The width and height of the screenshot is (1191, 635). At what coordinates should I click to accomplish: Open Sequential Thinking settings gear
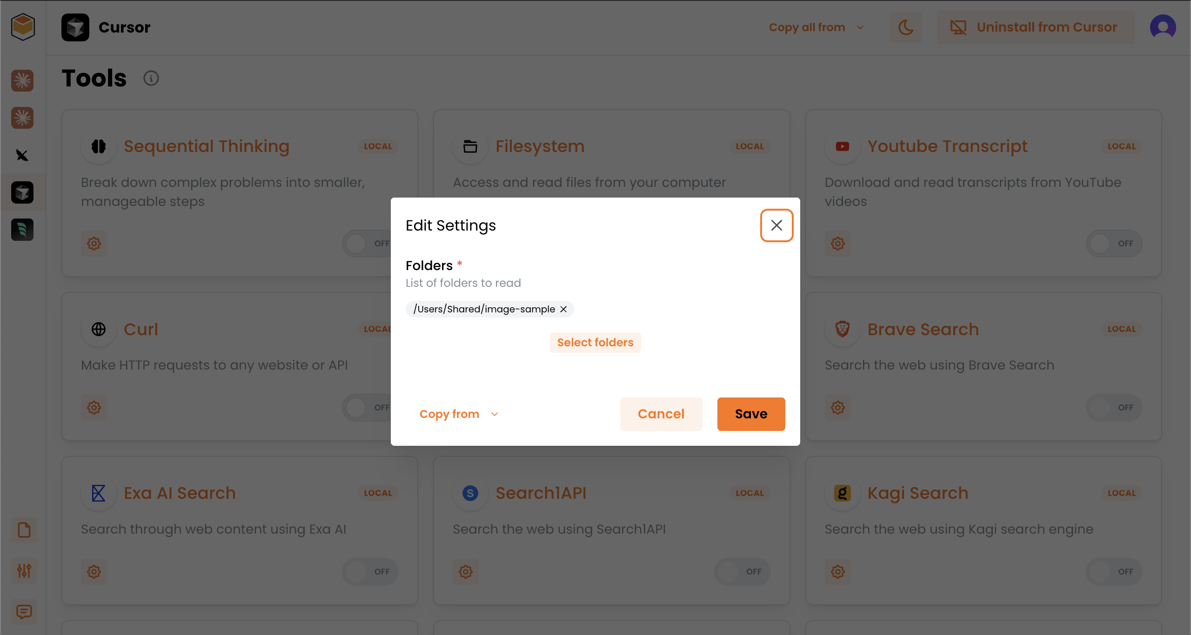coord(94,243)
